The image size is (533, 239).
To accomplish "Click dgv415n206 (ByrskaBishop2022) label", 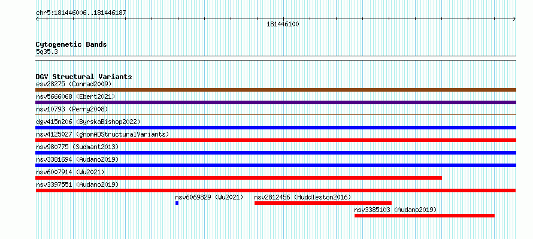I will click(88, 122).
